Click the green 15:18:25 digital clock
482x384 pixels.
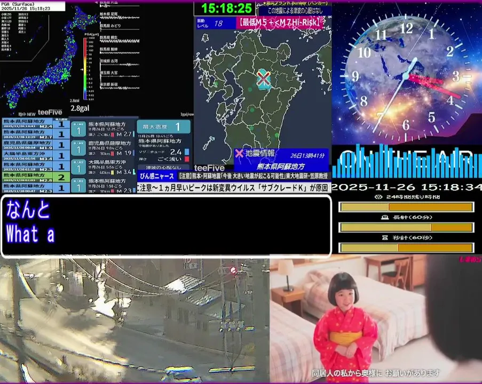226,9
